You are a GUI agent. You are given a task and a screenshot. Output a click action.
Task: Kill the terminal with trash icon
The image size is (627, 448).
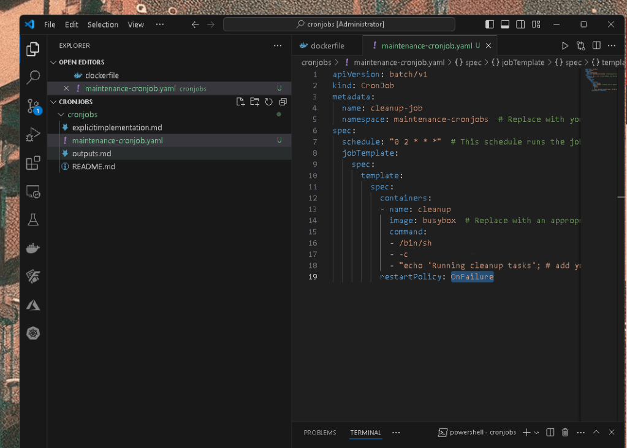coord(565,433)
